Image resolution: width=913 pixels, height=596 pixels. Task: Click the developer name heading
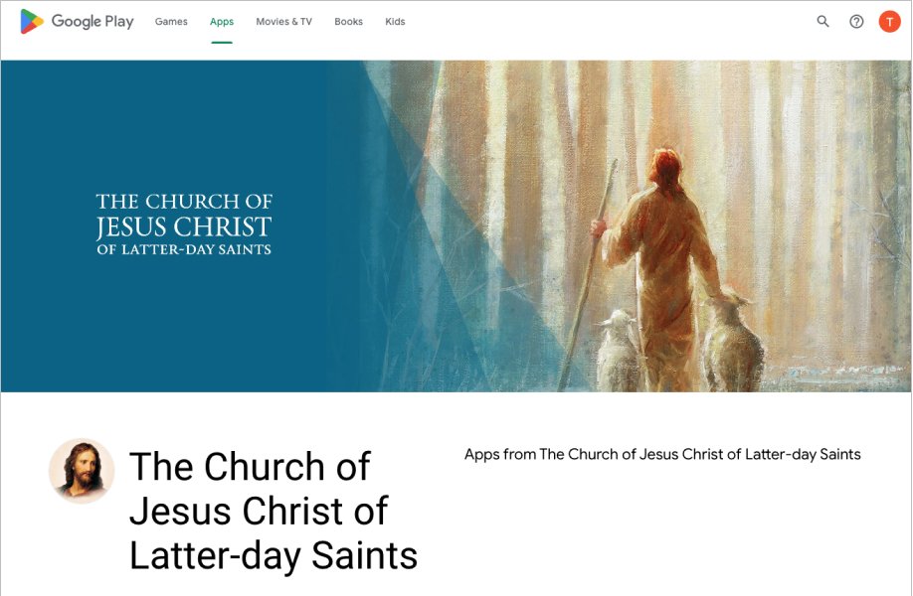pos(274,512)
